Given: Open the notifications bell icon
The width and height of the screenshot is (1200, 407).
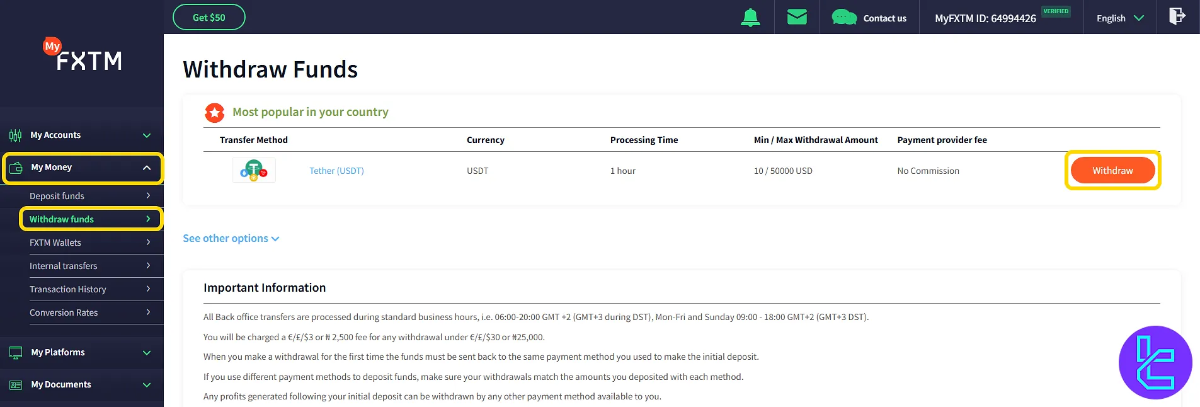Looking at the screenshot, I should 750,18.
